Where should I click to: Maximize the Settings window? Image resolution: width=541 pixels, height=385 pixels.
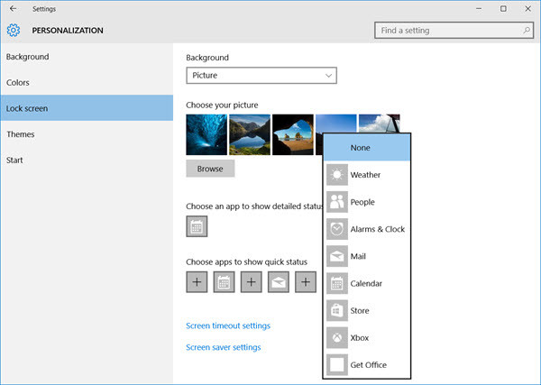(x=503, y=9)
